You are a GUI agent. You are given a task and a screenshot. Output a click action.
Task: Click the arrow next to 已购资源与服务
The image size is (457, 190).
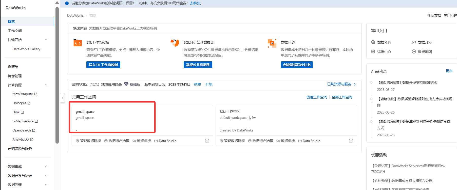tap(355, 84)
